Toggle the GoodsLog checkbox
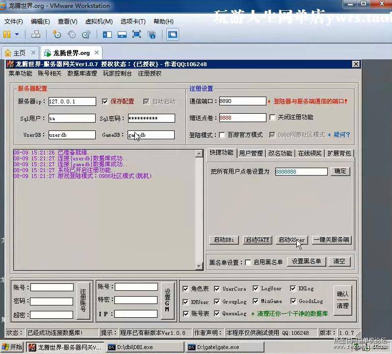392x354 pixels. point(293,301)
